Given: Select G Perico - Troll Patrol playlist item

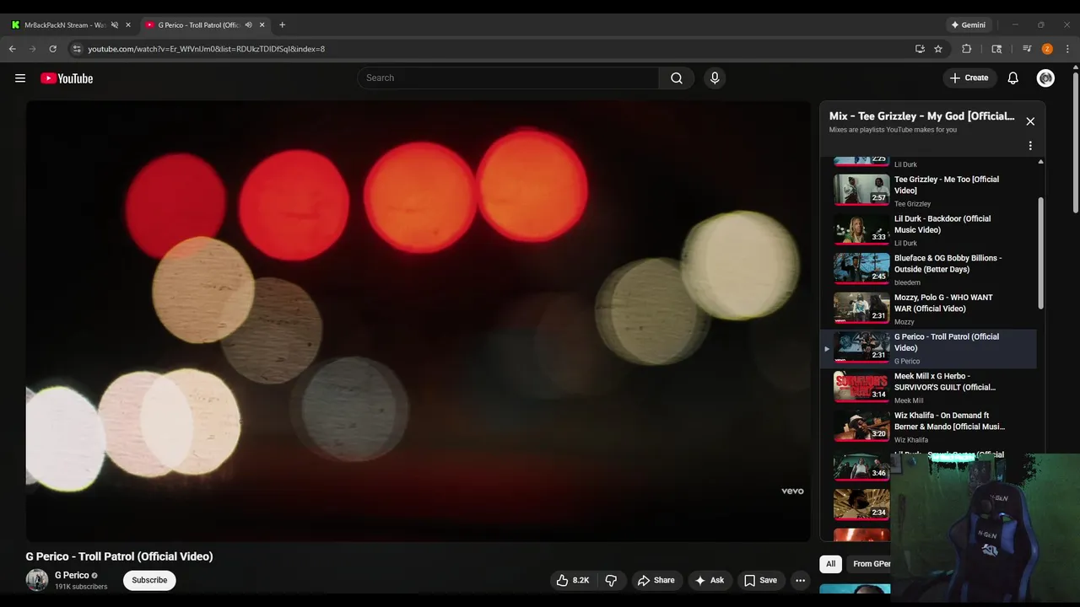Looking at the screenshot, I should (928, 349).
